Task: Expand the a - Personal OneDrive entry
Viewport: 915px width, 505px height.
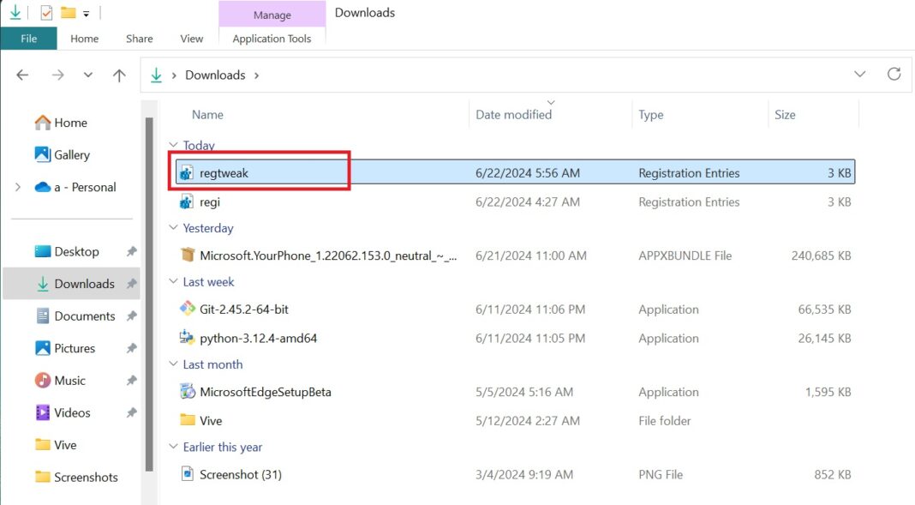Action: (x=17, y=187)
